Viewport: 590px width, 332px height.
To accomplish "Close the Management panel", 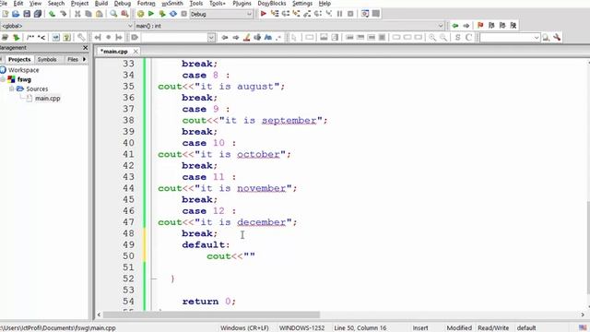I will click(86, 48).
